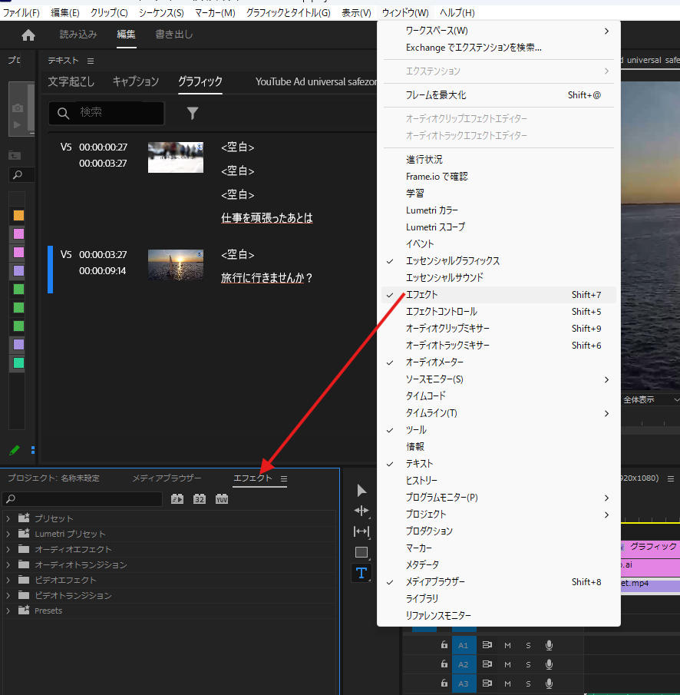Click the 書き出し workspace button

(x=174, y=35)
